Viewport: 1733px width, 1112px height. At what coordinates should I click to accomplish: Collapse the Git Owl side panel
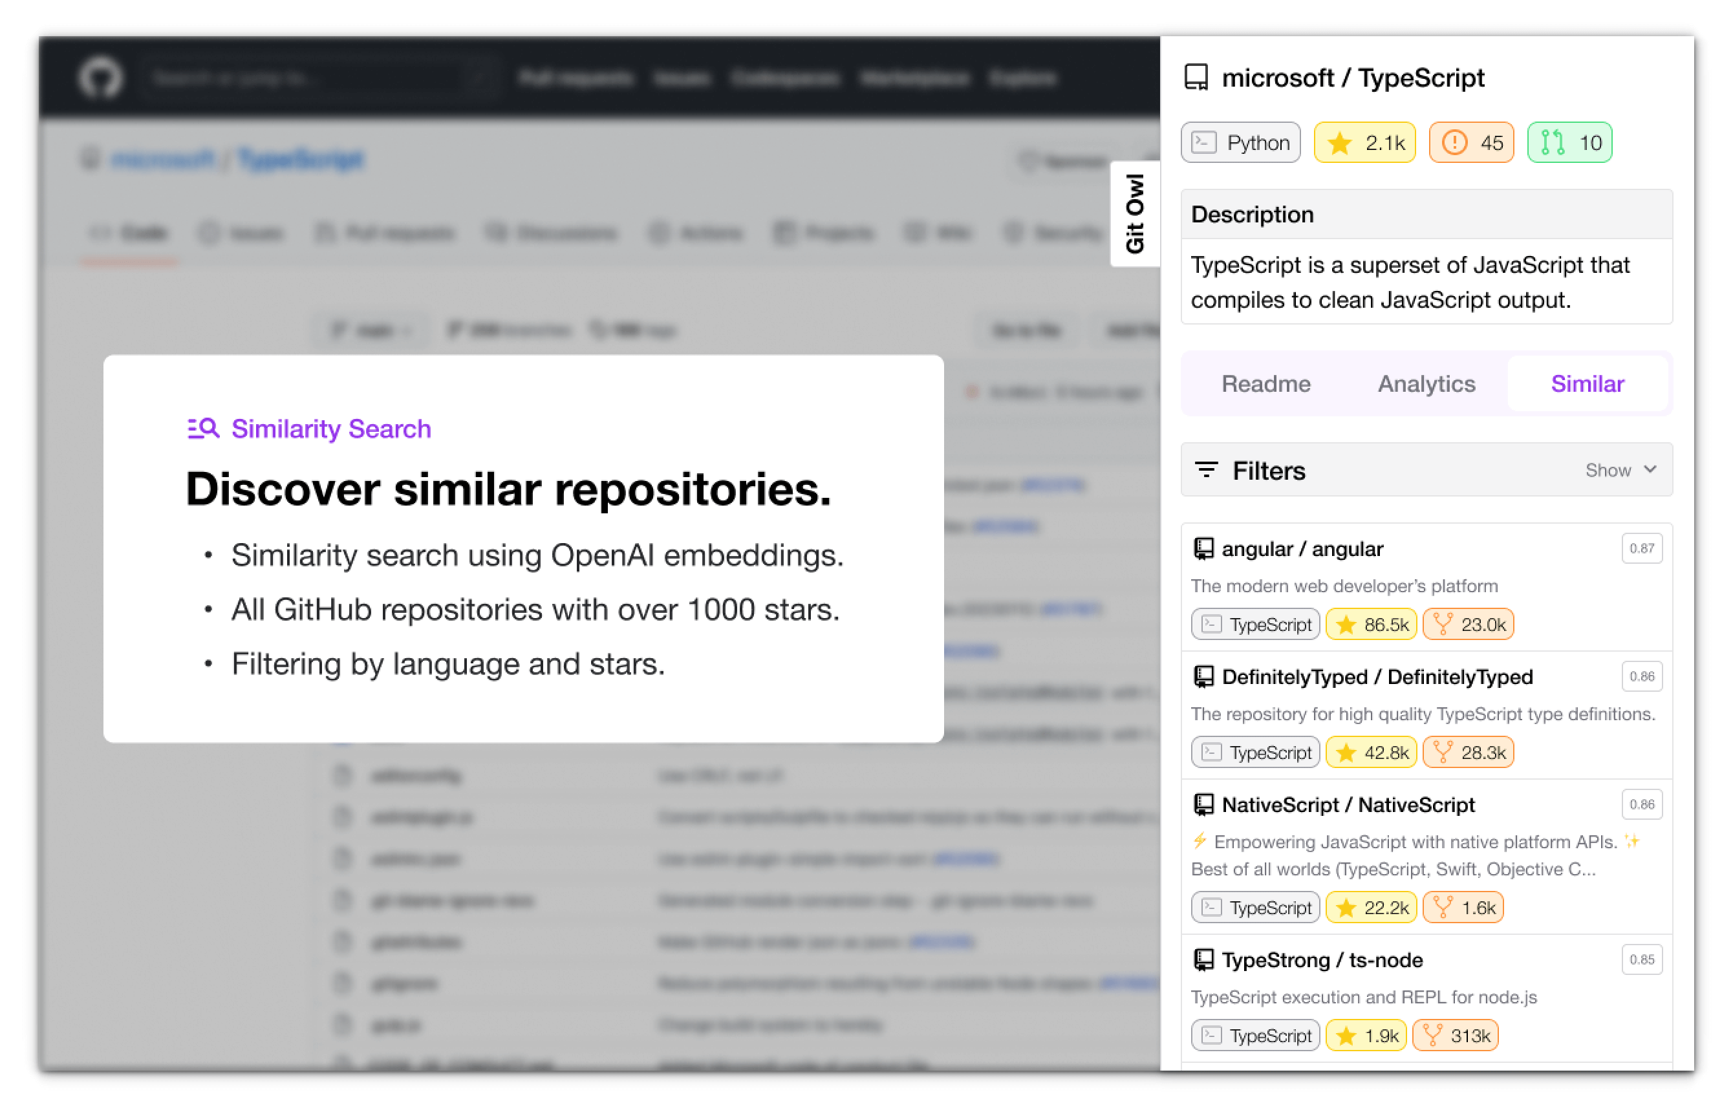click(1135, 213)
